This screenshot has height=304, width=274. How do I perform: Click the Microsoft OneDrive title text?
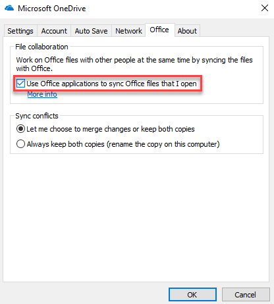tap(52, 9)
